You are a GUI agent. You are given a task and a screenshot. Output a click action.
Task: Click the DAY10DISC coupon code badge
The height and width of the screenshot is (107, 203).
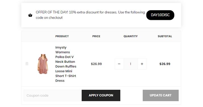point(160,15)
